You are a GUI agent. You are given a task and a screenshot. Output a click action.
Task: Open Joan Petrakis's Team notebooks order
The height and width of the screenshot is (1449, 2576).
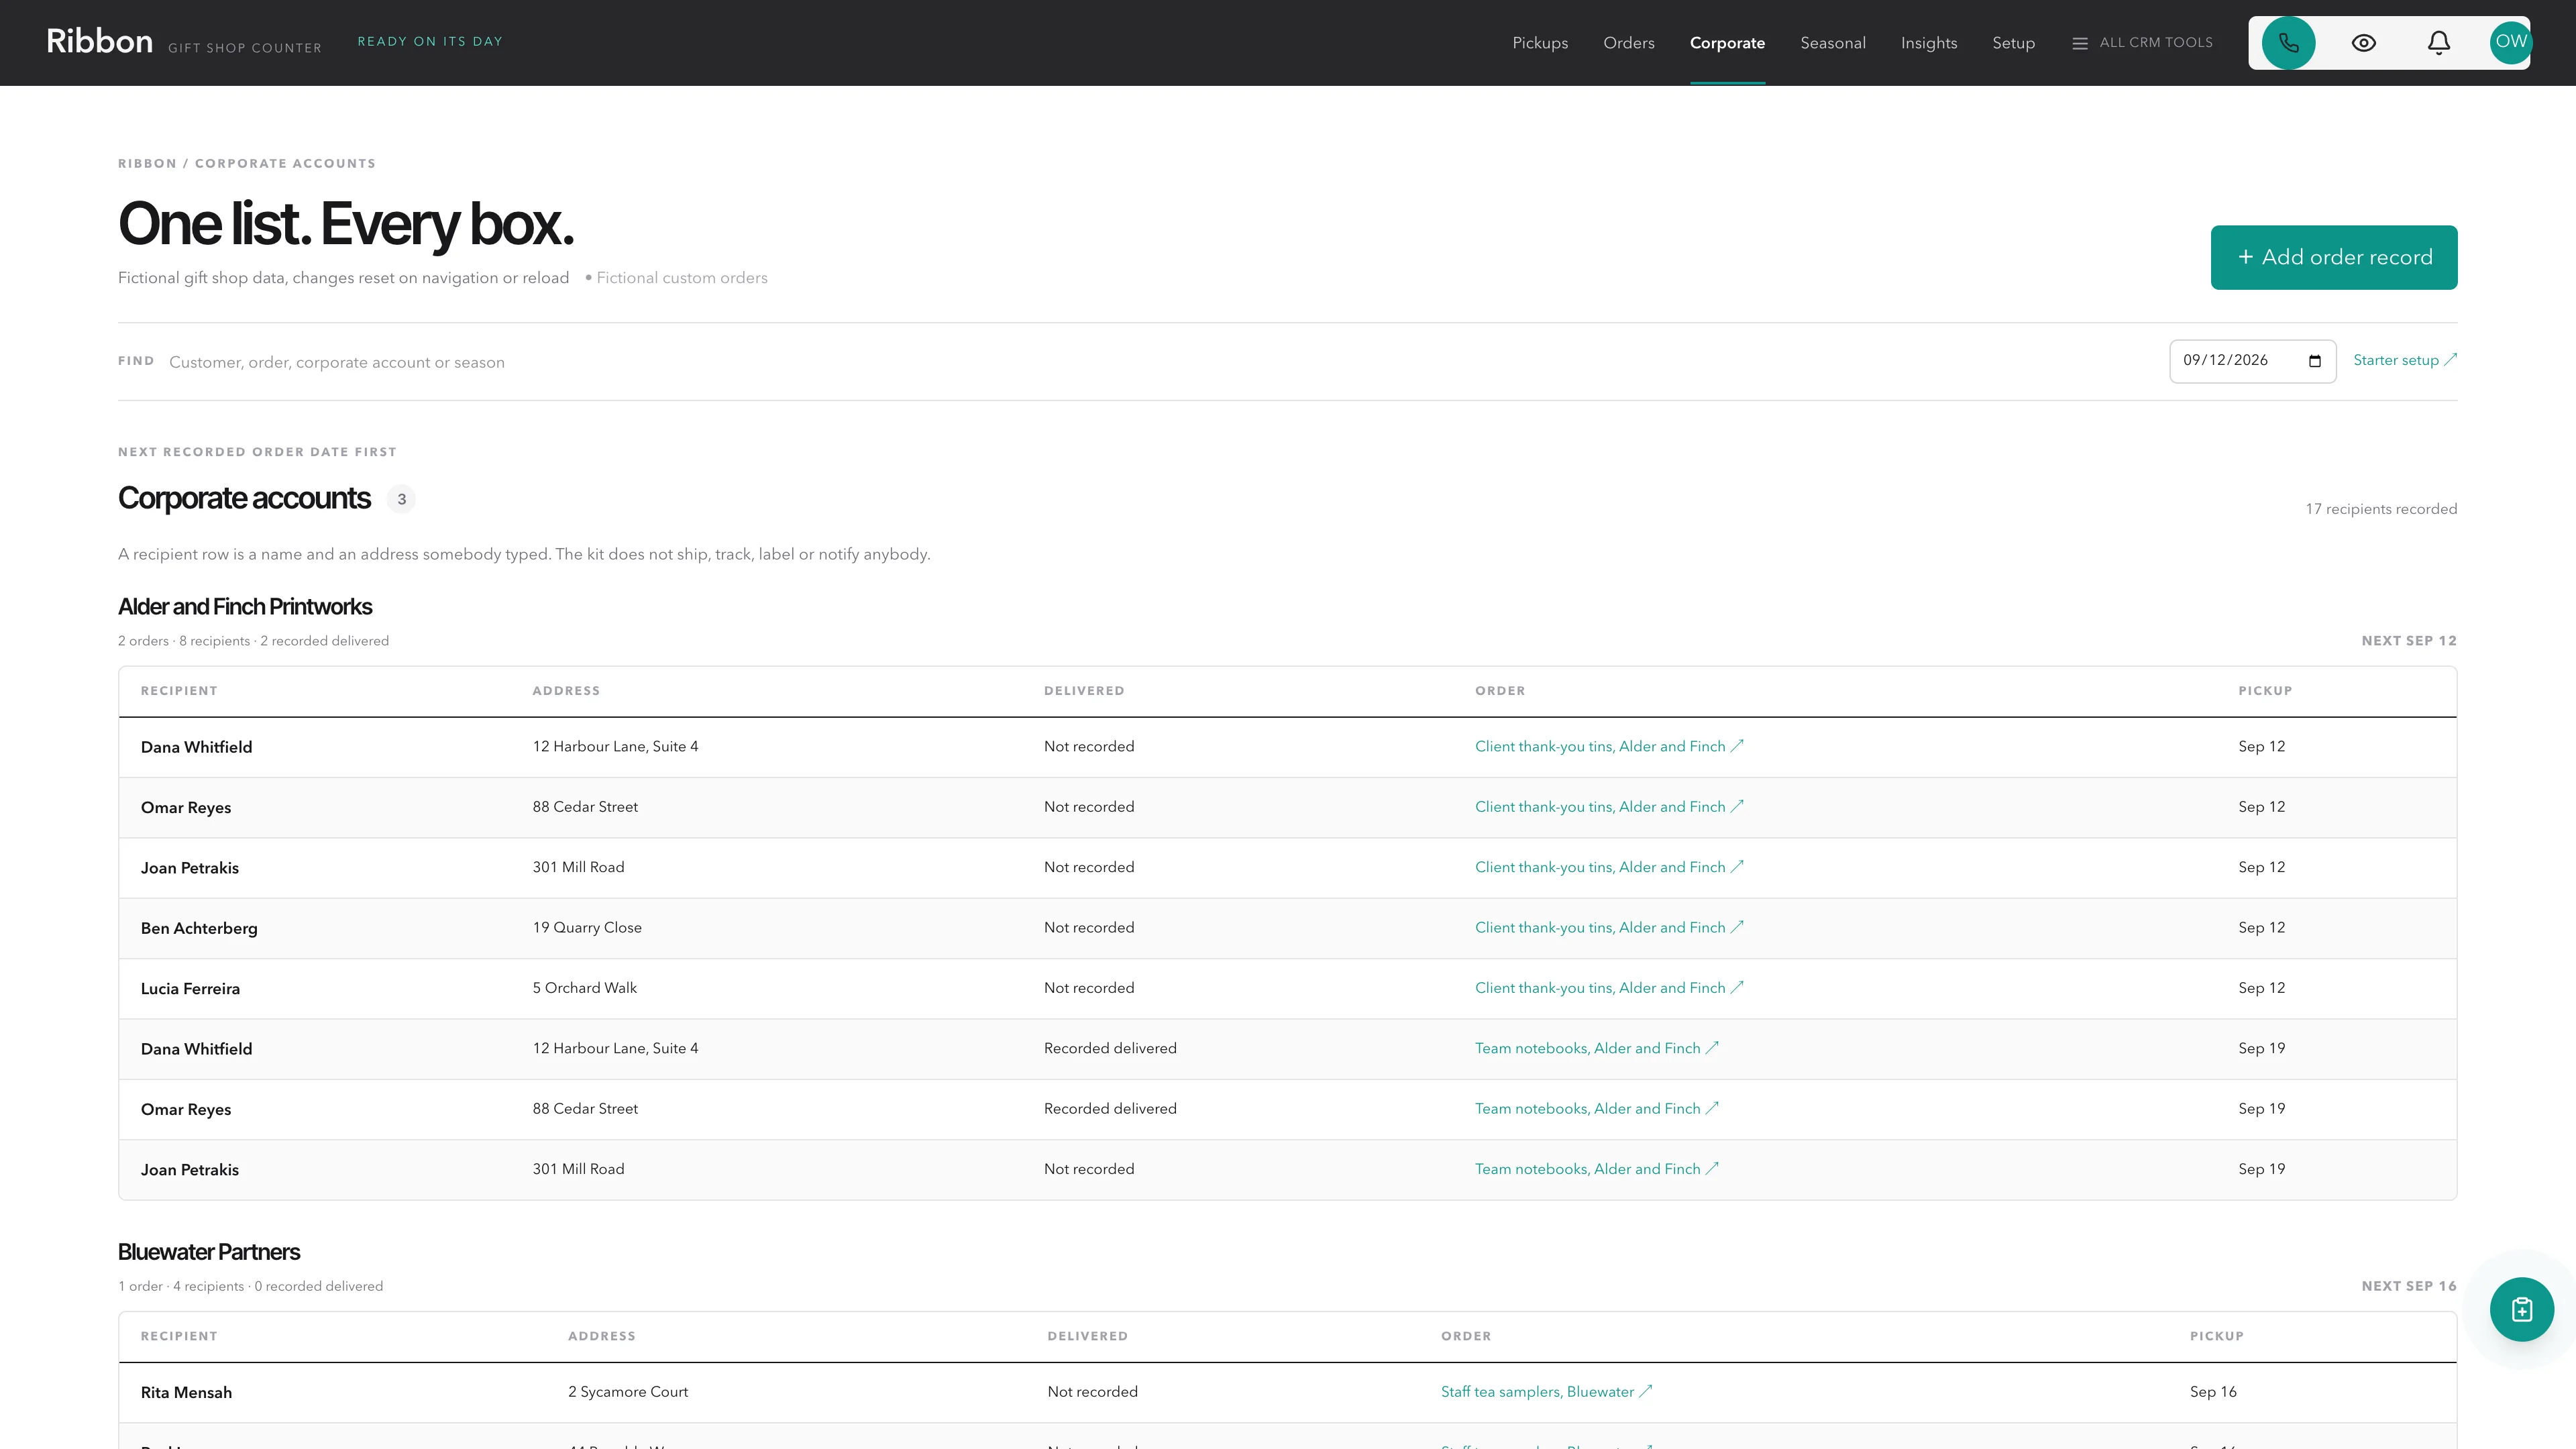pyautogui.click(x=1596, y=1169)
